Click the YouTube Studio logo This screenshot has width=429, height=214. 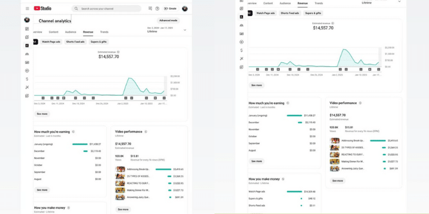(x=42, y=9)
